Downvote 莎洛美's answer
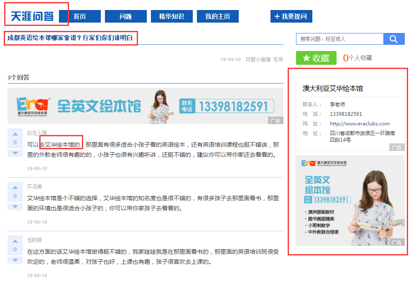The height and width of the screenshot is (283, 411). pyautogui.click(x=15, y=207)
